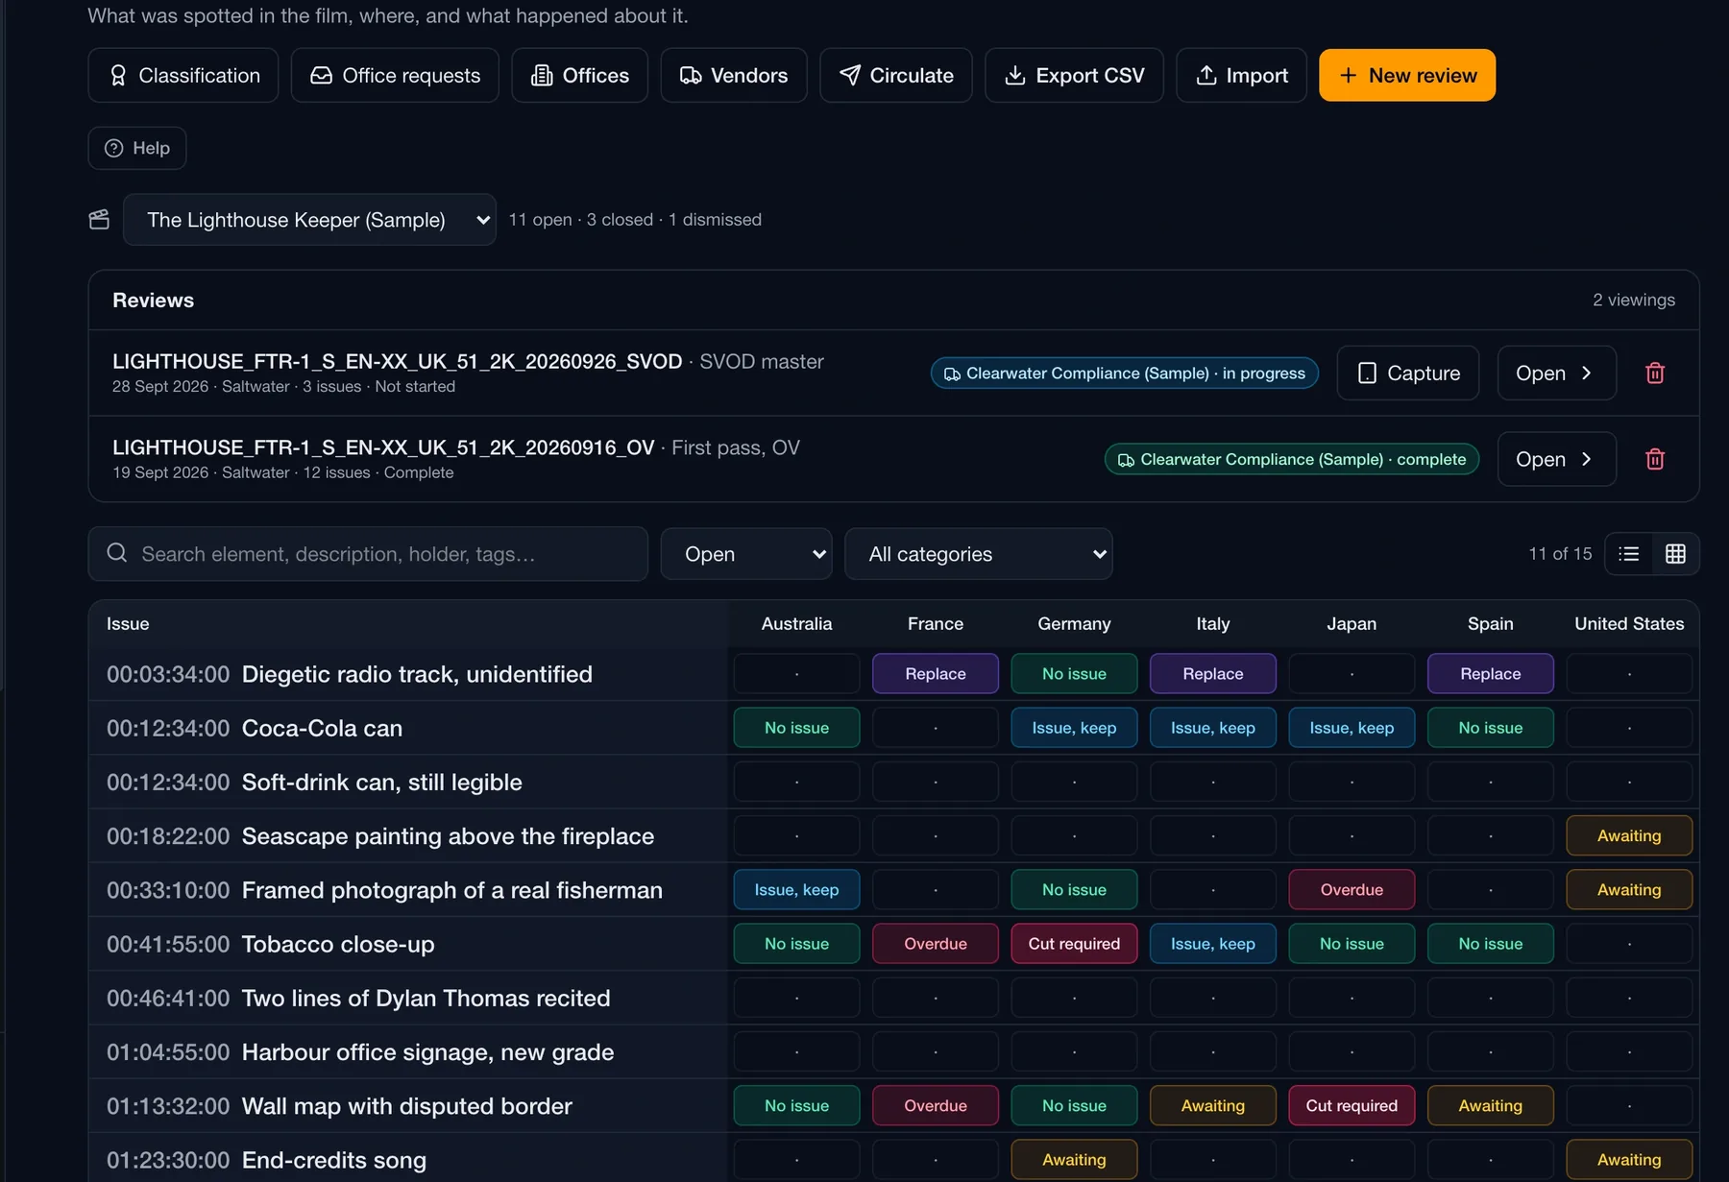
Task: Go to the Offices section
Action: [x=579, y=75]
